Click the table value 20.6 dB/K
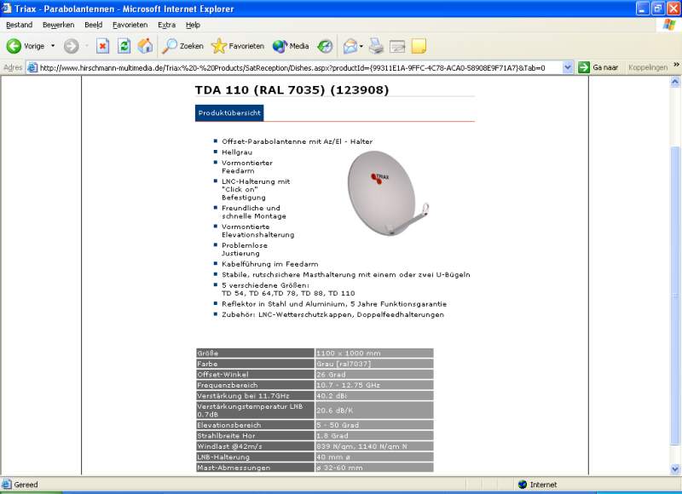The width and height of the screenshot is (682, 494). point(374,411)
